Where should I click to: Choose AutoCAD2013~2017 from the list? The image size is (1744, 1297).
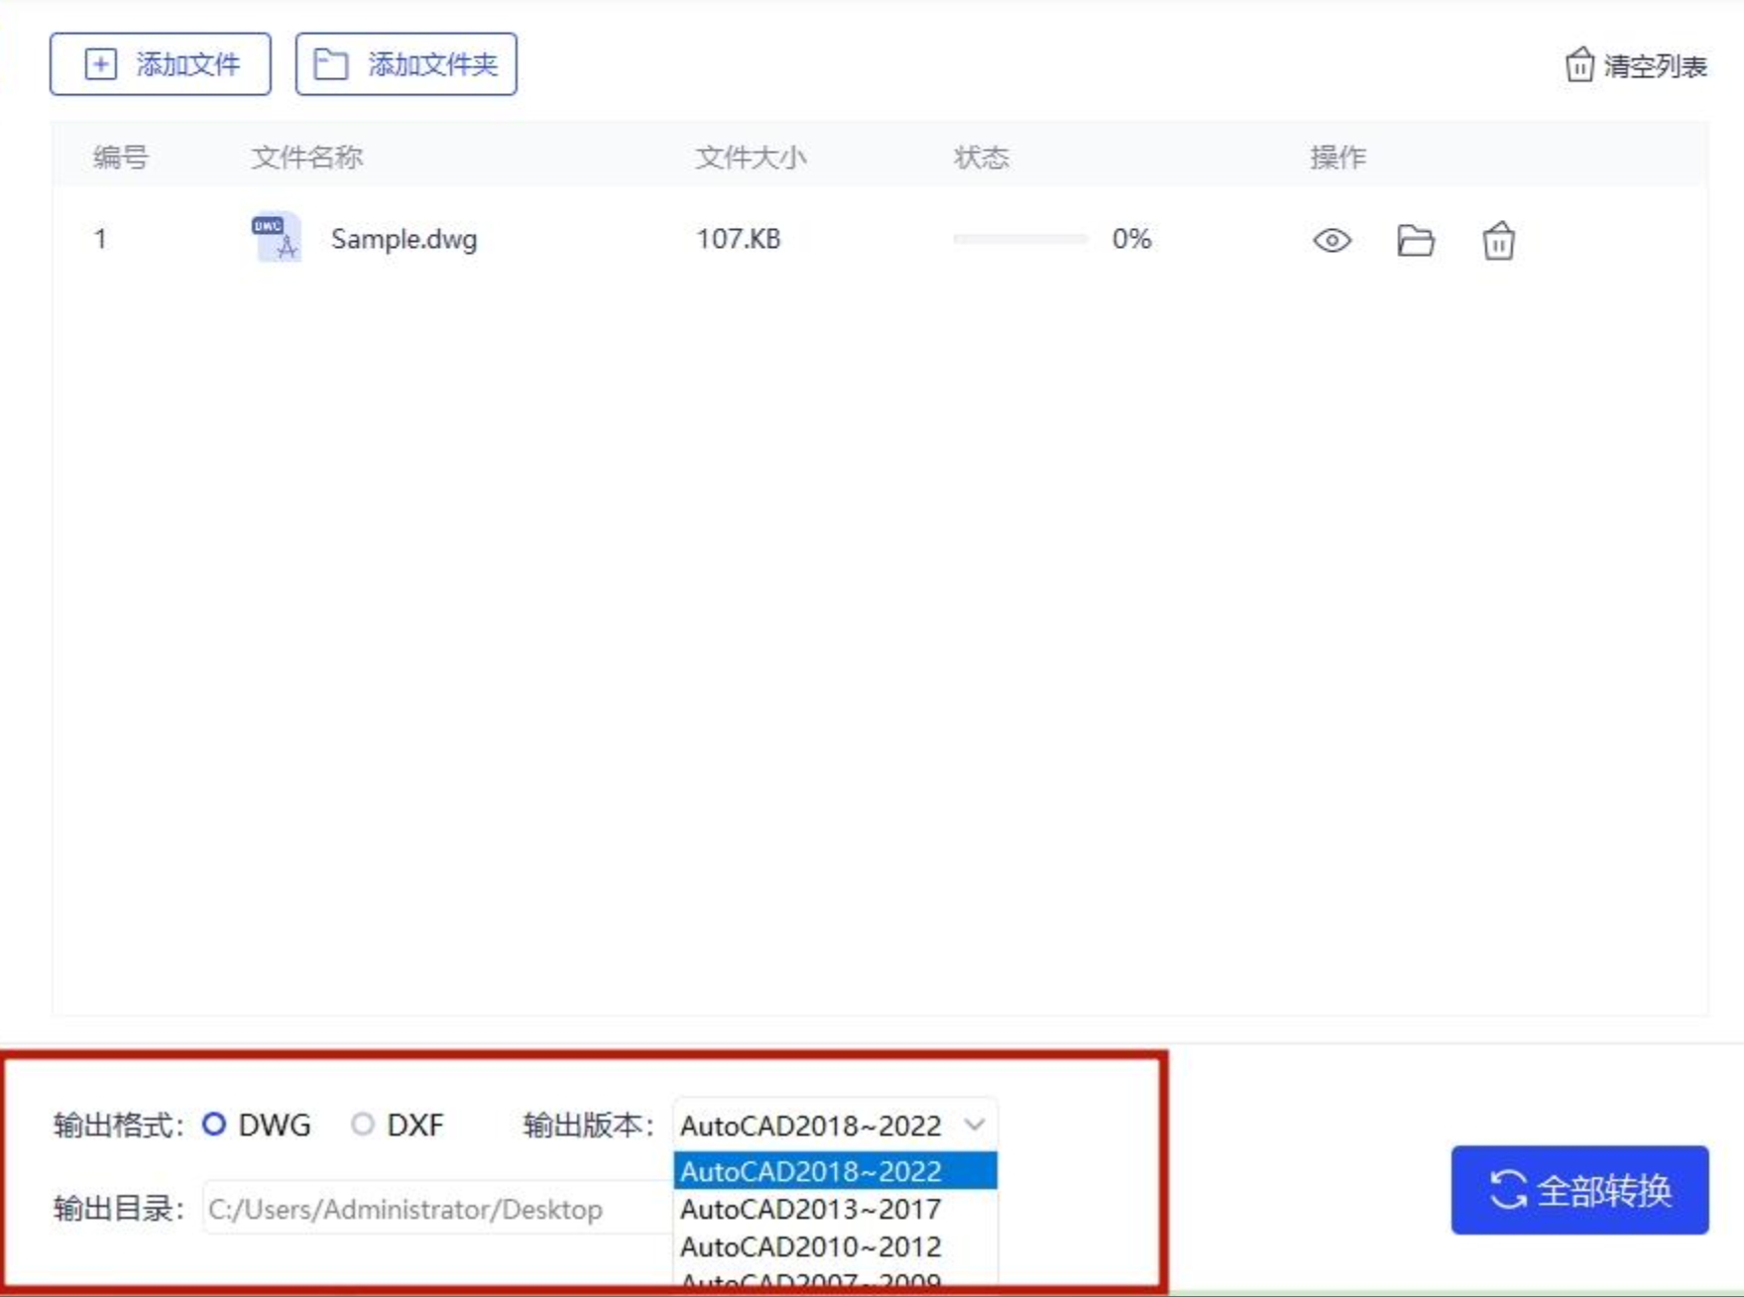click(835, 1209)
